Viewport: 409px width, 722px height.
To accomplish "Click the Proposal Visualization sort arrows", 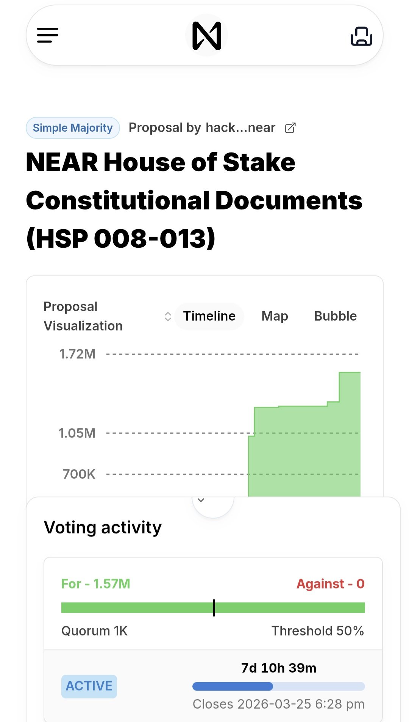I will click(168, 316).
